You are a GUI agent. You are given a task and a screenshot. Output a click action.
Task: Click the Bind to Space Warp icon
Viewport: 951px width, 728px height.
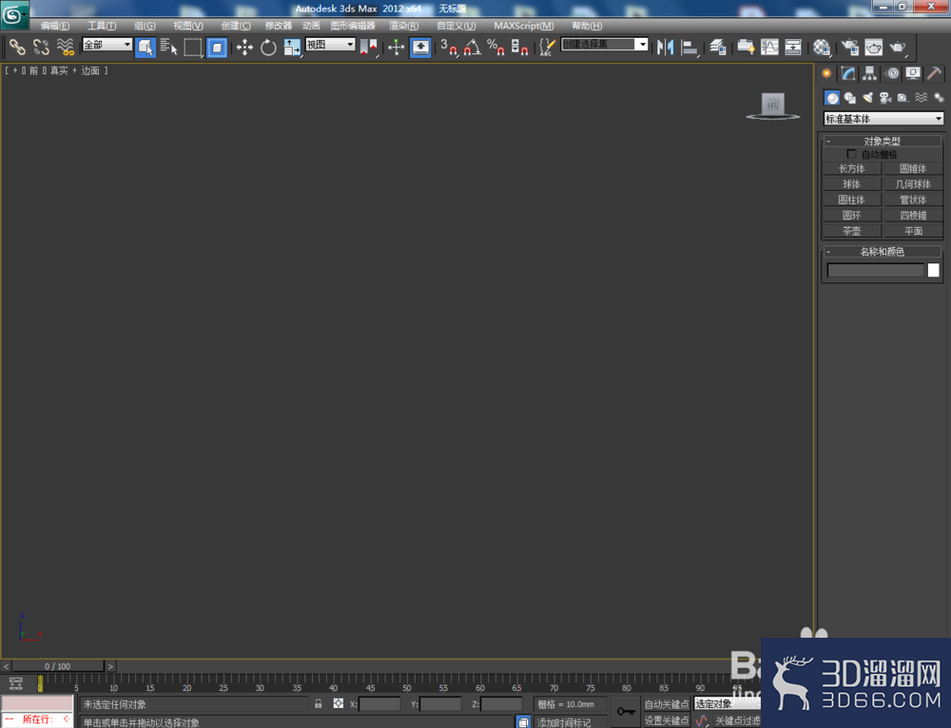point(65,47)
